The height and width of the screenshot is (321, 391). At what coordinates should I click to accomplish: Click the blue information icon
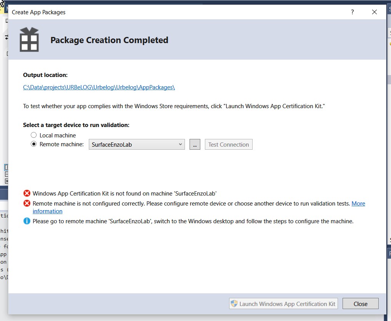point(27,221)
